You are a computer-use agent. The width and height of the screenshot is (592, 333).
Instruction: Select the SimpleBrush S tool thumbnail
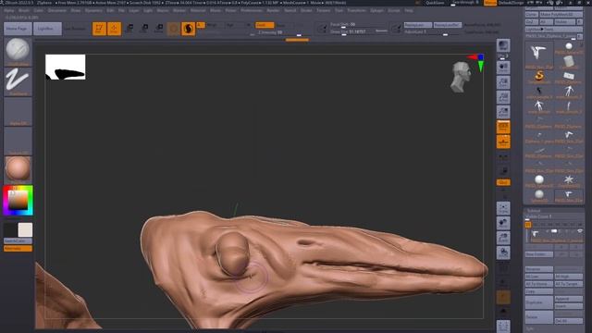coord(539,76)
